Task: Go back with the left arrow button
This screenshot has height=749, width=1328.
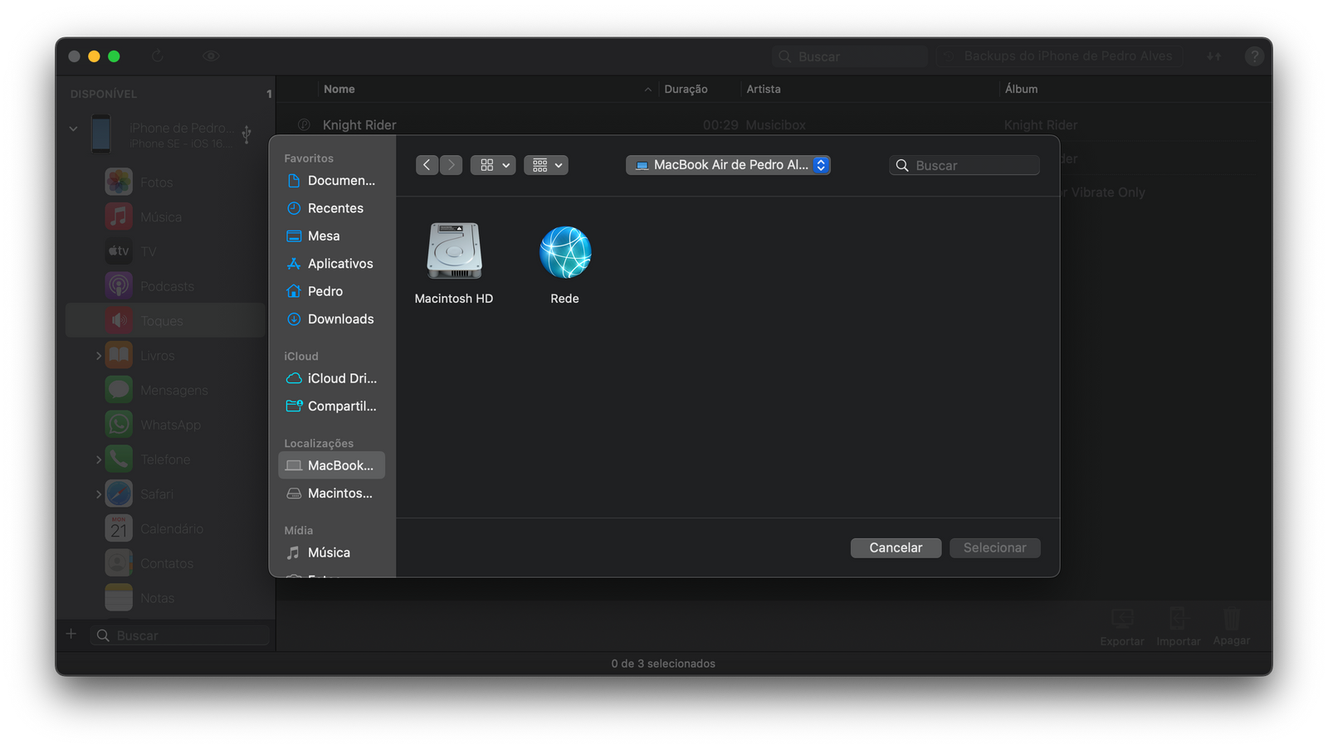Action: pos(427,165)
